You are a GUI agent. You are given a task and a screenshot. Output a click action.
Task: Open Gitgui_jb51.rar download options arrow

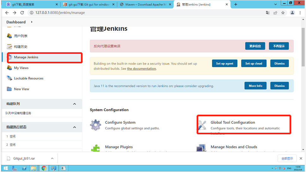[x=52, y=158]
